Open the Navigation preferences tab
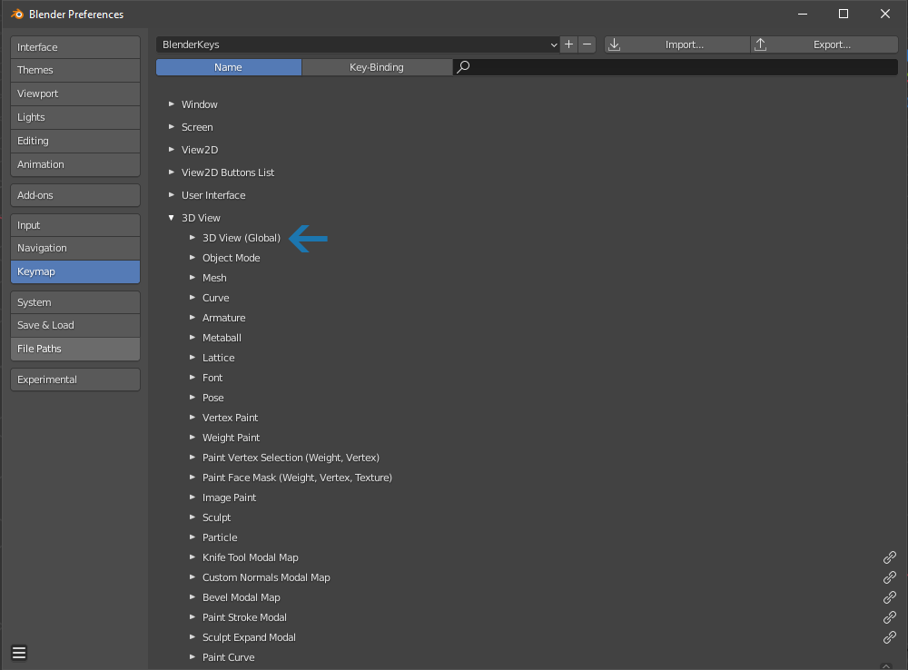The width and height of the screenshot is (908, 670). [x=75, y=248]
